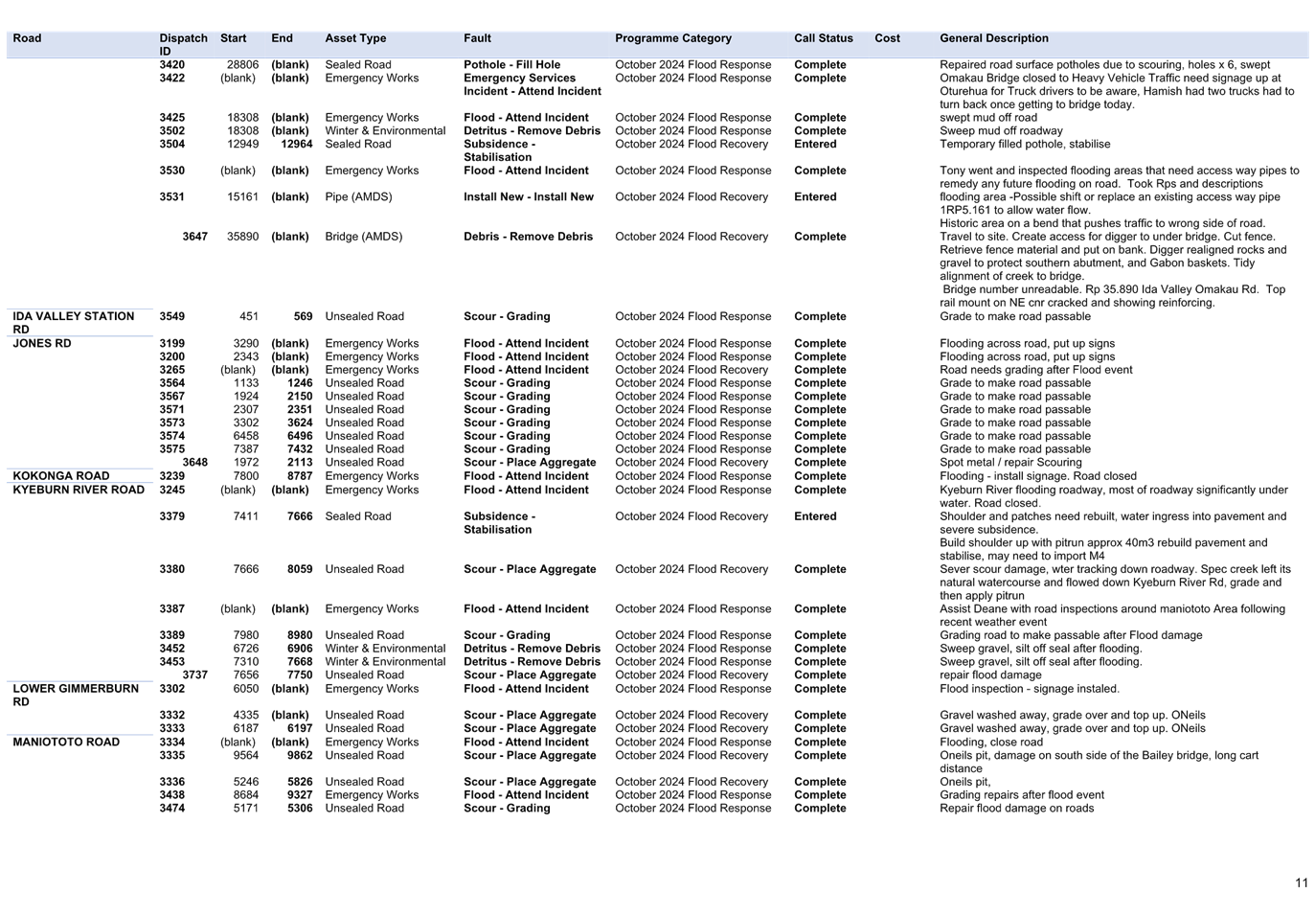Click dispatch ID 3420 cell
The image size is (1315, 915).
pos(170,64)
